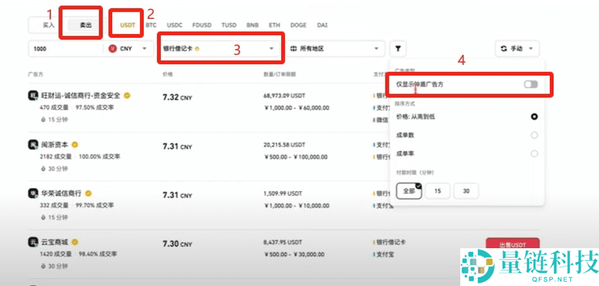Click clock icon in 旺财运 row
The image size is (599, 286).
click(x=43, y=120)
